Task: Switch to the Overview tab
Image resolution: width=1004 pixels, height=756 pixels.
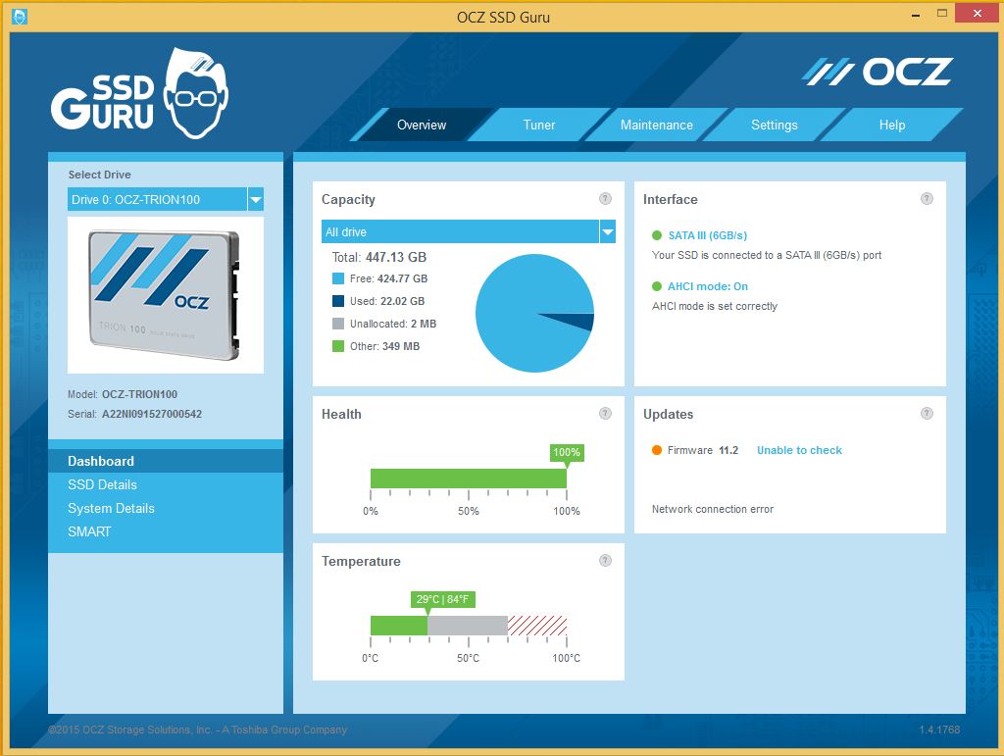Action: 422,125
